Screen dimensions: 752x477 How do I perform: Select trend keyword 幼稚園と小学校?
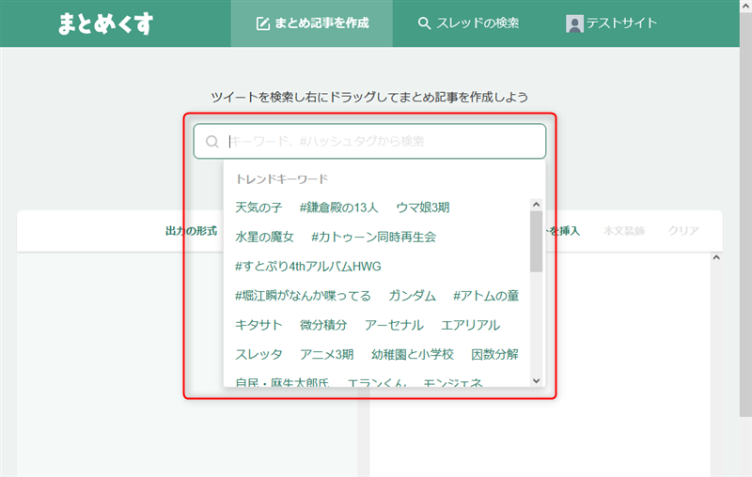coord(413,354)
